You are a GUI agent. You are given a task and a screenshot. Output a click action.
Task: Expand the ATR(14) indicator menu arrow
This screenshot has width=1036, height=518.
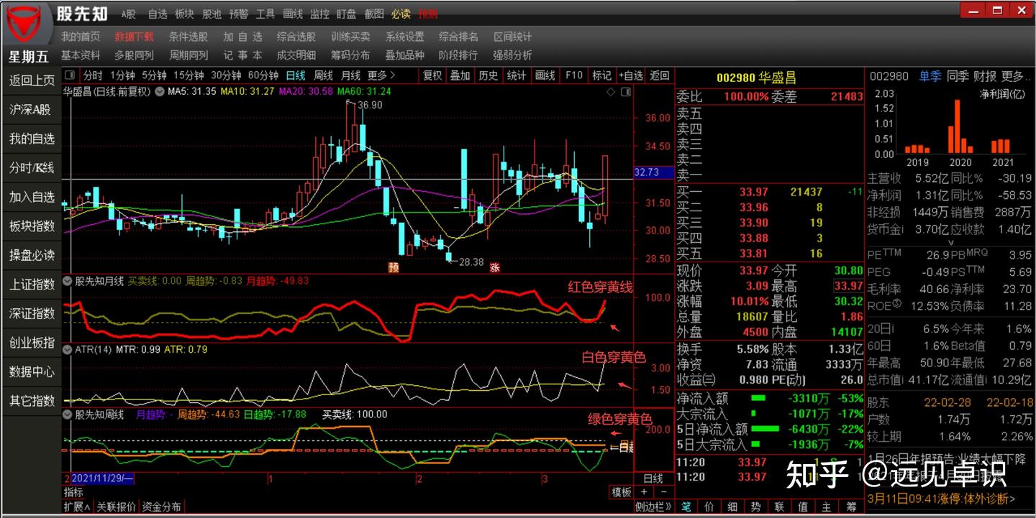click(x=68, y=350)
